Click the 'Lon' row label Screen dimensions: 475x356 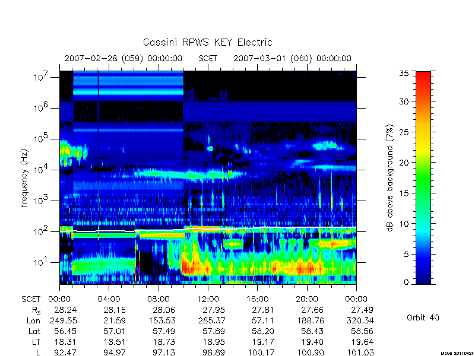tap(33, 320)
